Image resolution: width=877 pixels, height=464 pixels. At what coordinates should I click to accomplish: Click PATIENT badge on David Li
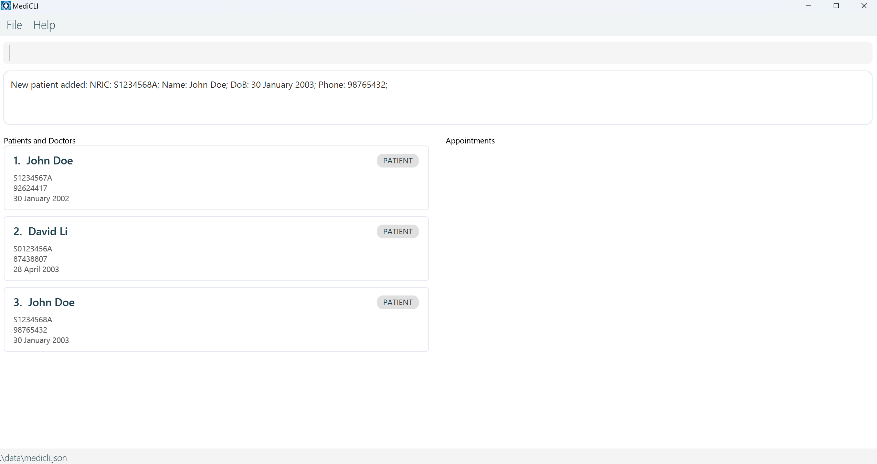coord(398,231)
